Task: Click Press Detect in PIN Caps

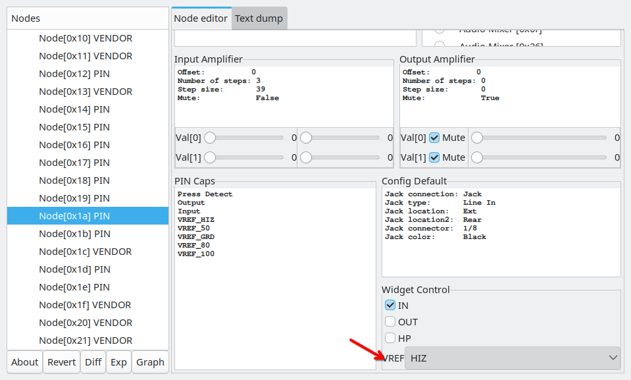Action: coord(205,194)
